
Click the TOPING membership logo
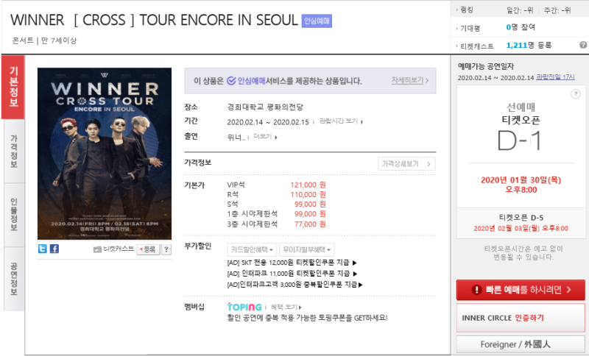click(x=244, y=307)
